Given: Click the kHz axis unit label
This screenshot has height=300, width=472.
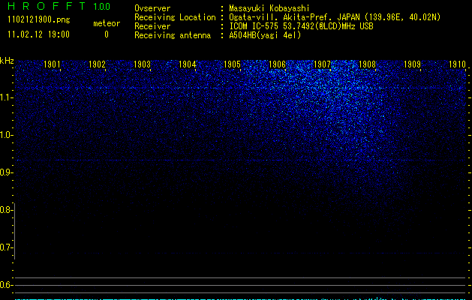Looking at the screenshot, I should click(x=7, y=61).
